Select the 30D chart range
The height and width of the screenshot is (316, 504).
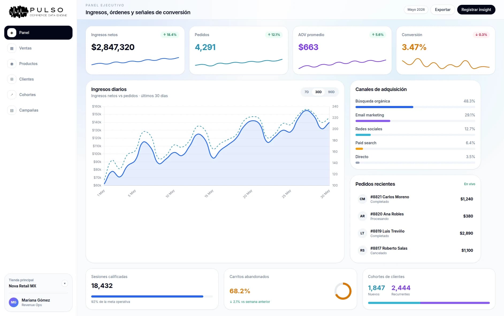(x=318, y=92)
